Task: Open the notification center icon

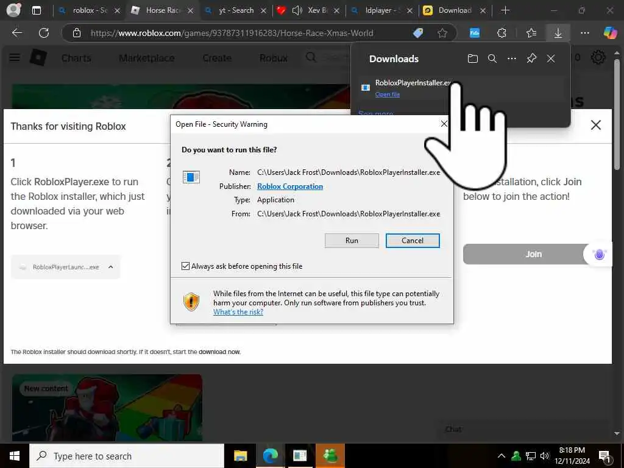Action: [605, 456]
